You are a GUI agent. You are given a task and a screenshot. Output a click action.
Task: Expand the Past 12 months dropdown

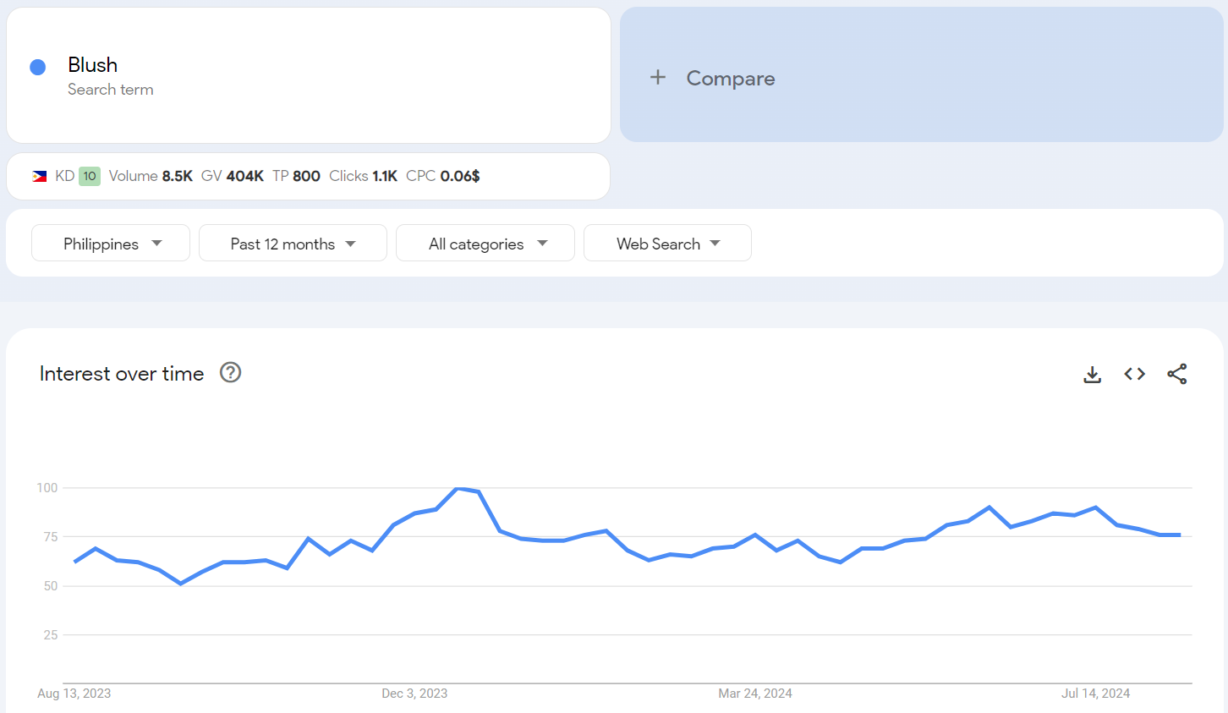[293, 244]
